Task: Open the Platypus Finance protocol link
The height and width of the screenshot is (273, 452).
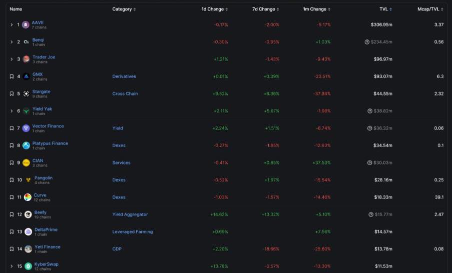Action: (50, 143)
